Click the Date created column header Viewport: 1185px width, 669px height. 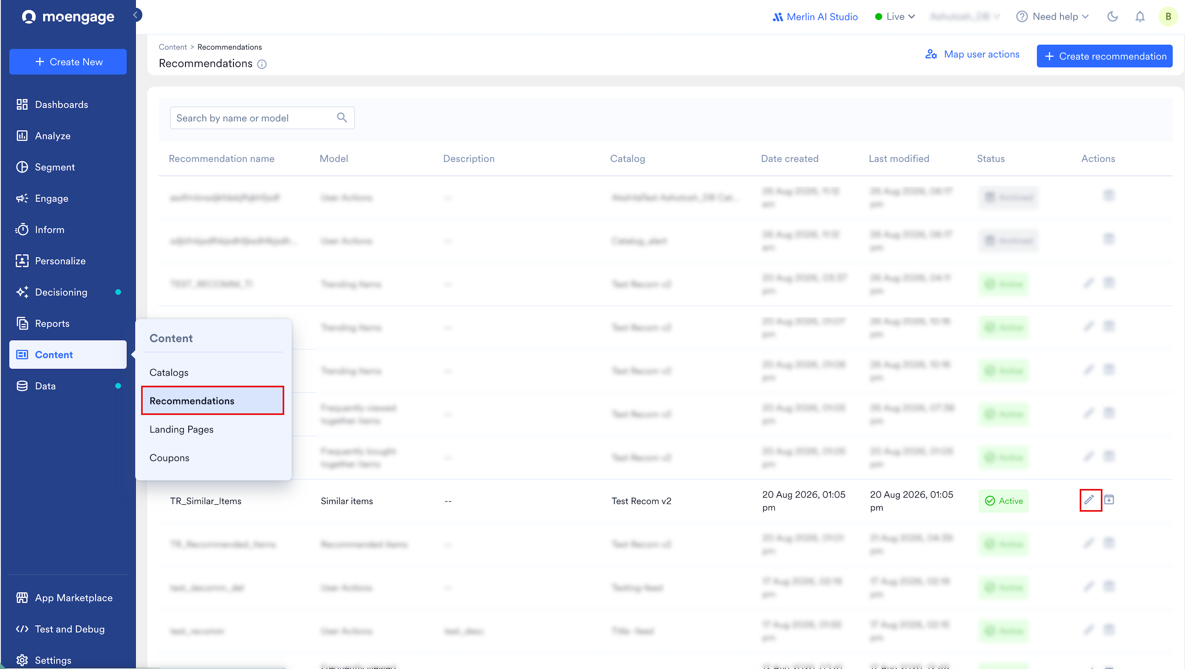click(x=789, y=159)
